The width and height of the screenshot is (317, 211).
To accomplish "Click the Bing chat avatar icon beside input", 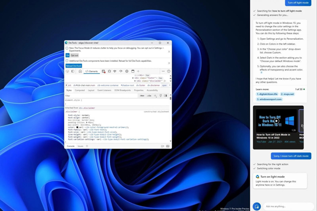I will coord(257,207).
